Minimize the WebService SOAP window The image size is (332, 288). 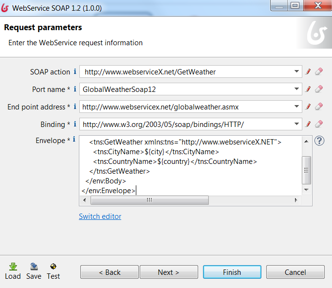click(x=279, y=6)
